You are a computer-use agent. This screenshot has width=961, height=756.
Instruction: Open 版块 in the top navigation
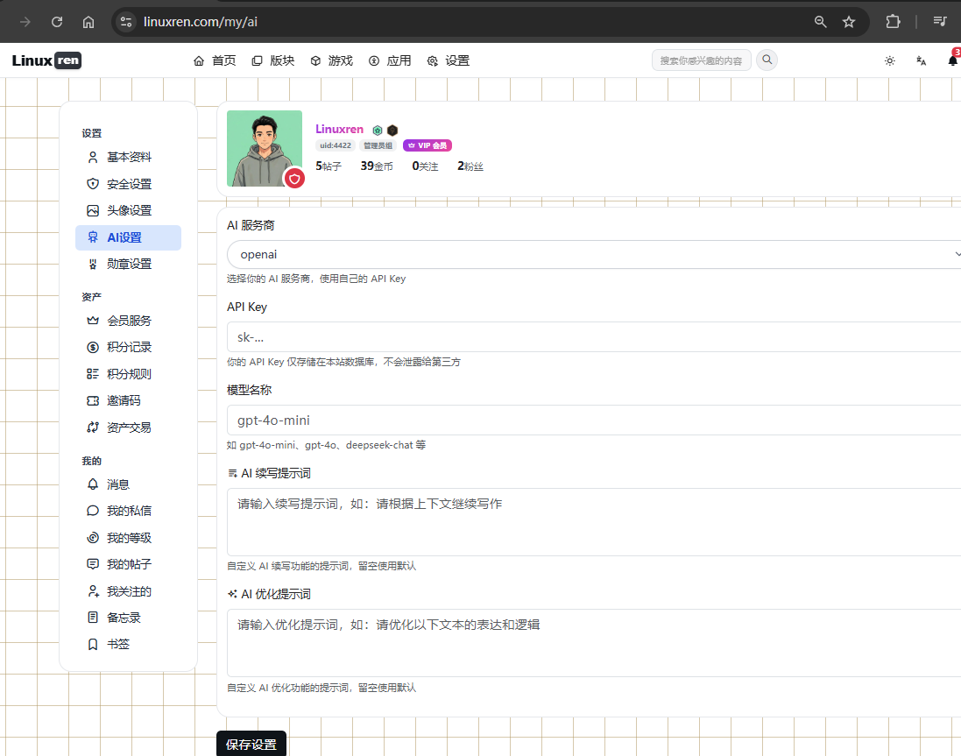coord(273,60)
